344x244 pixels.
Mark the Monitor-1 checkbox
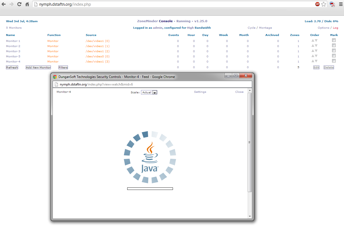(x=334, y=40)
